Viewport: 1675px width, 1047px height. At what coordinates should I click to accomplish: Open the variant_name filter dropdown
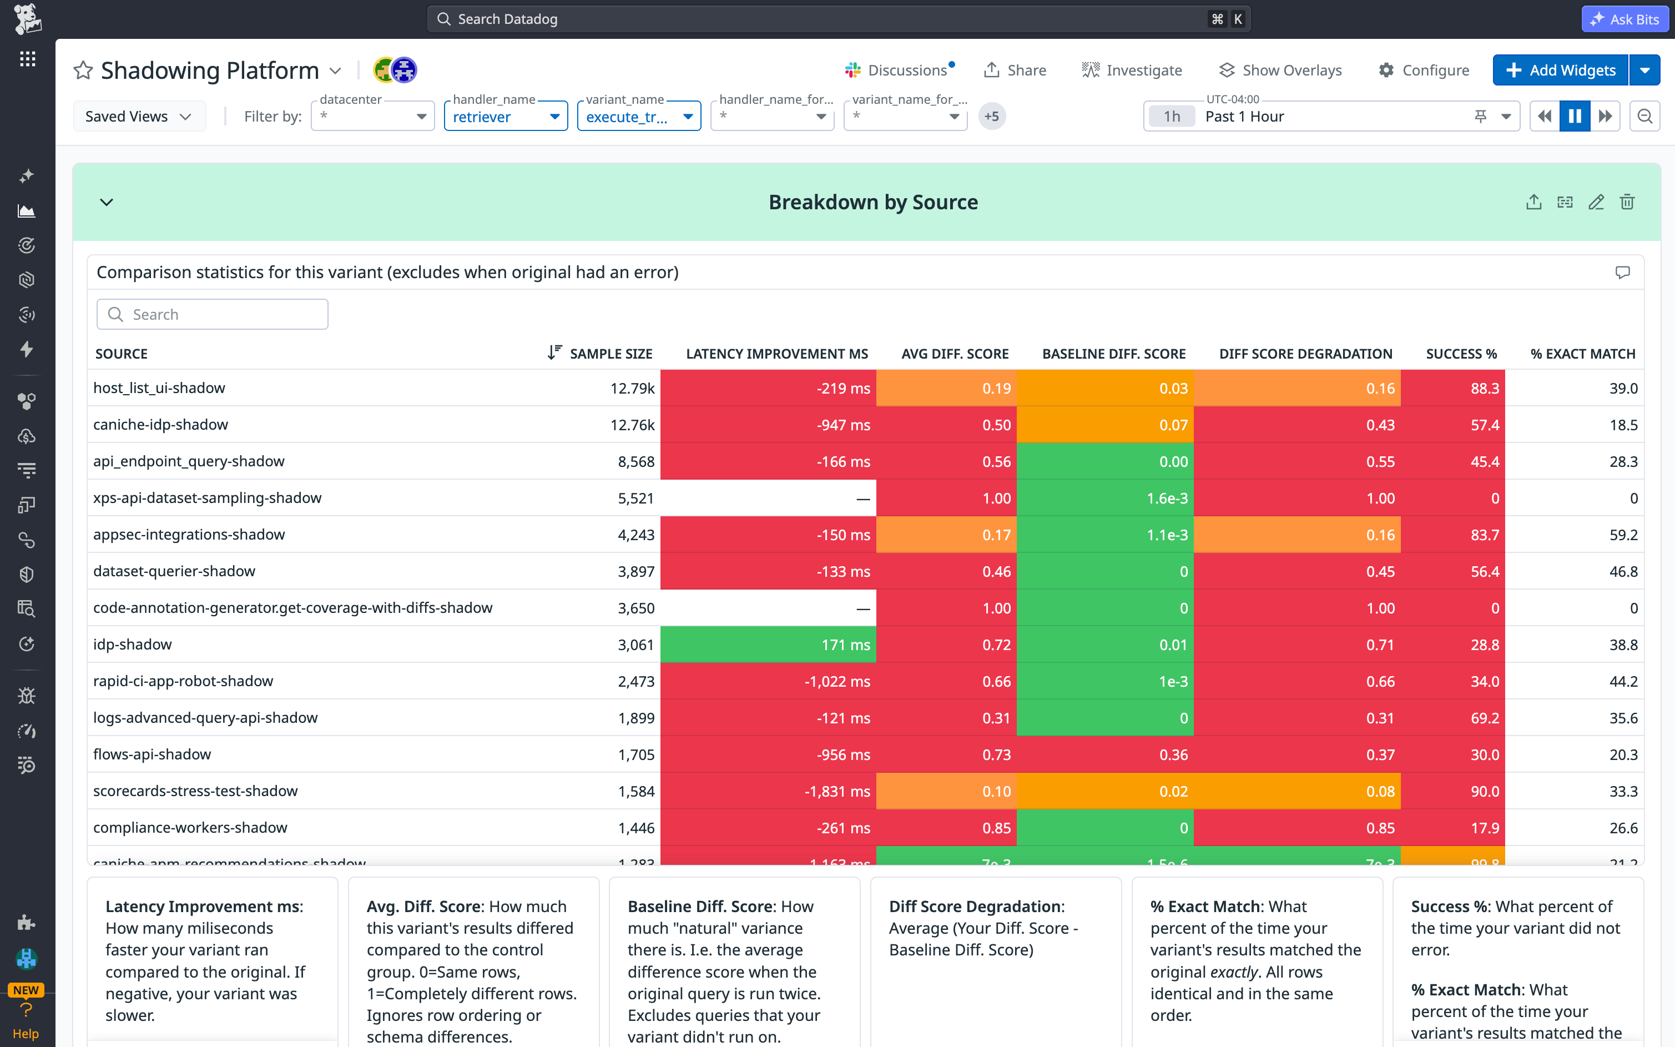tap(639, 117)
